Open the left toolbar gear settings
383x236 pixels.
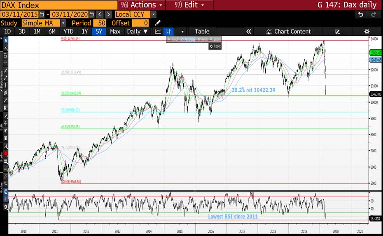(6, 207)
